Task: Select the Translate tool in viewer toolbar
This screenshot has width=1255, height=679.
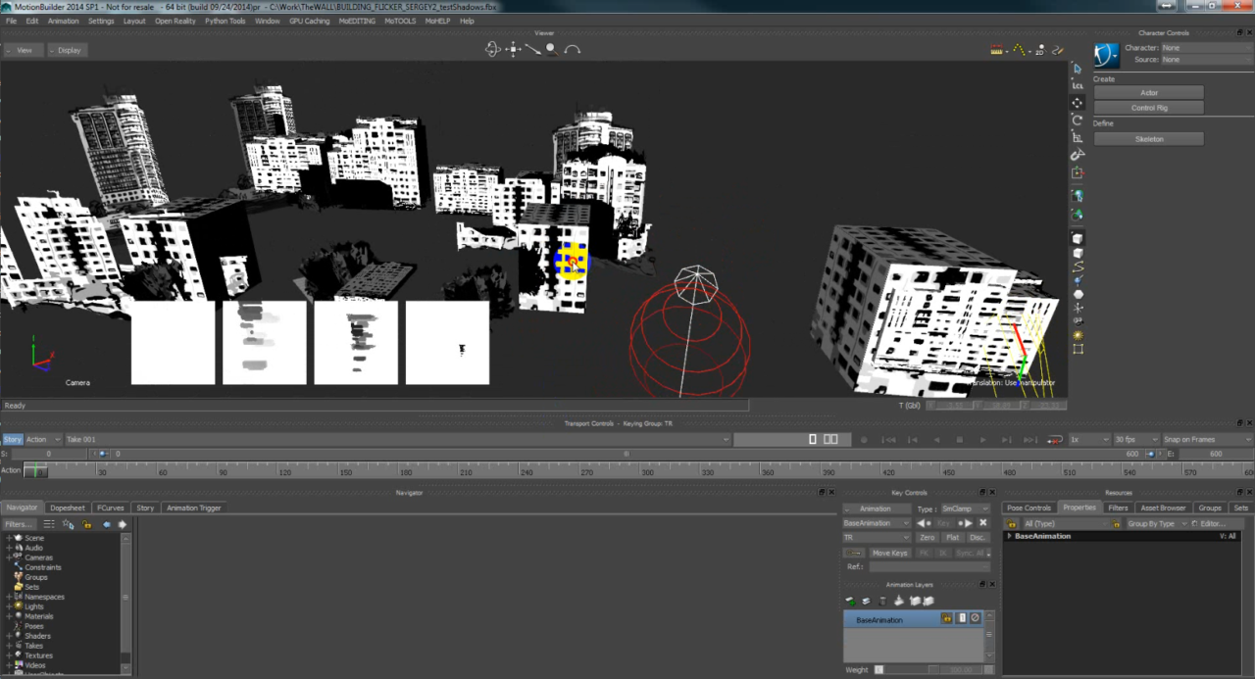Action: [1078, 103]
